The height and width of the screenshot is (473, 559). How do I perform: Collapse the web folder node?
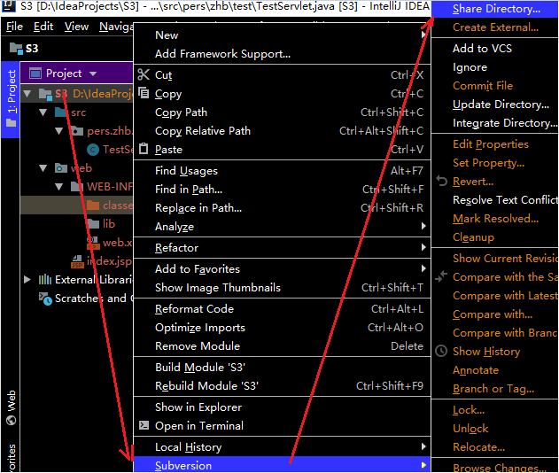click(x=43, y=168)
